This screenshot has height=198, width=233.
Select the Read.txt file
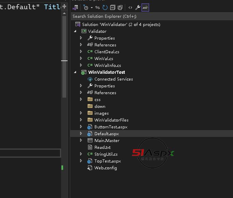click(103, 147)
